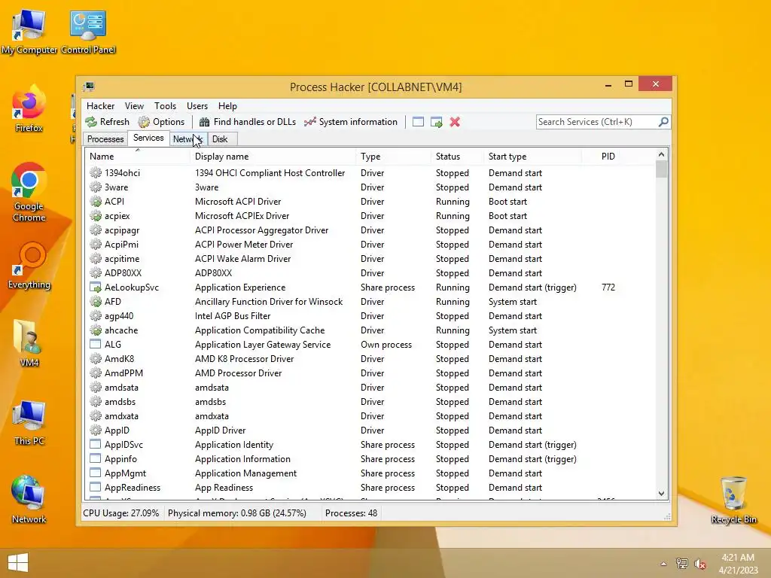Click the find window toolbar icon
The height and width of the screenshot is (578, 771).
point(418,122)
